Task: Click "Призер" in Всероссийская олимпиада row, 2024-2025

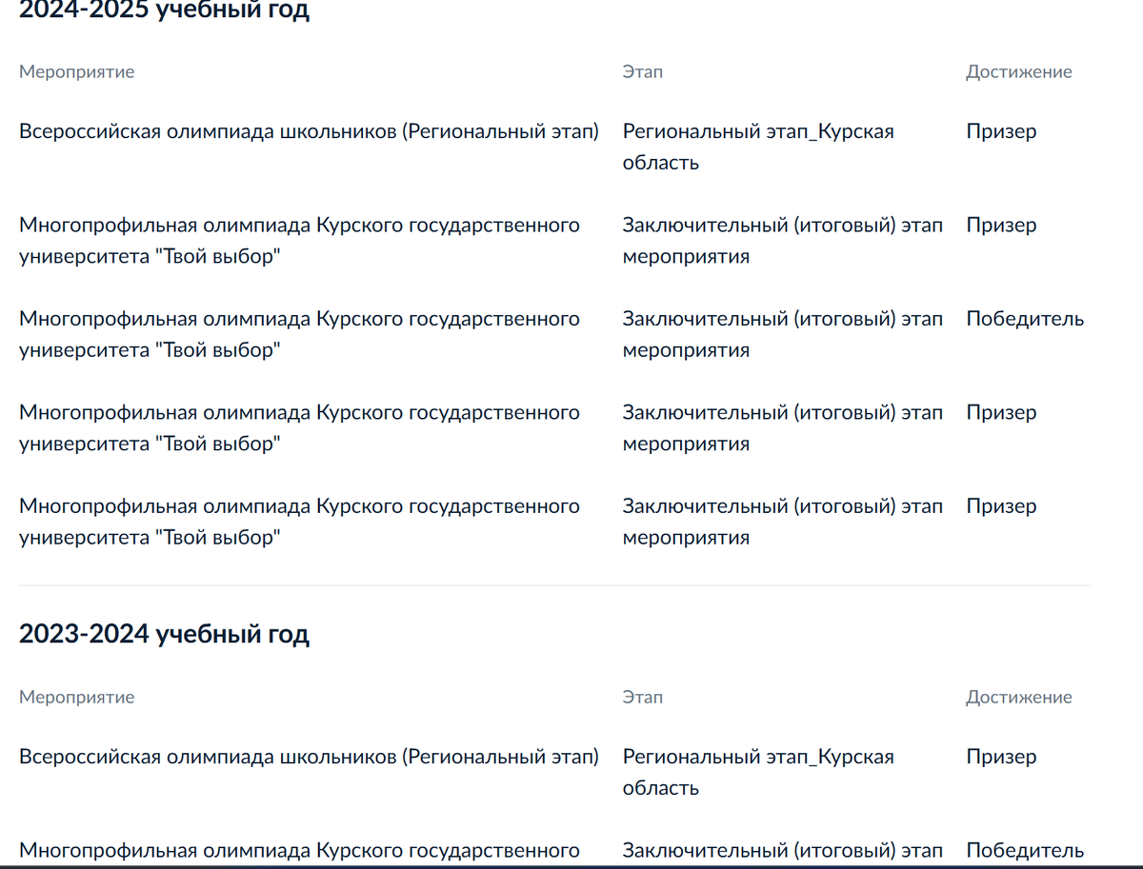Action: [x=1001, y=131]
